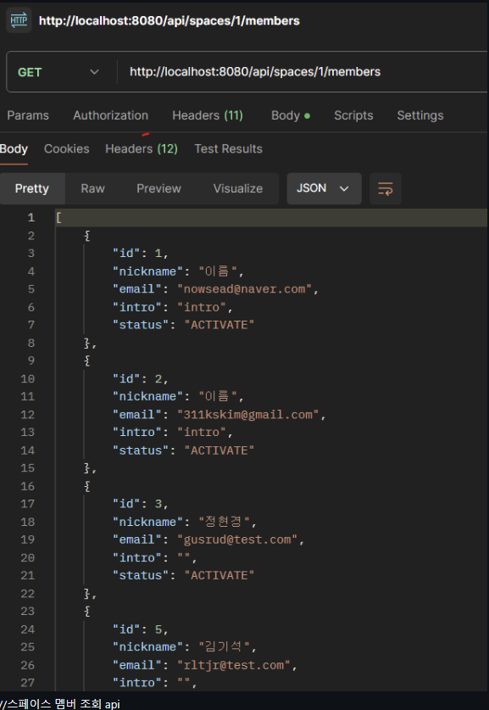
Task: Open the Settings tab
Action: 420,115
